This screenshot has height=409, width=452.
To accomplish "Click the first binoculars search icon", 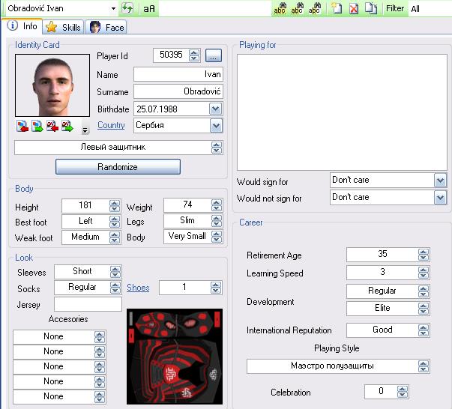I will (x=279, y=9).
